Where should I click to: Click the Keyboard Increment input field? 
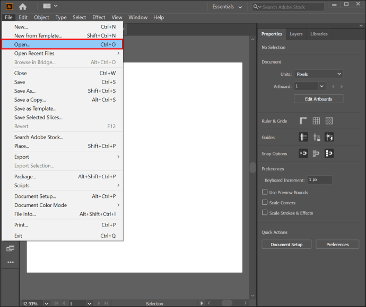coord(319,180)
